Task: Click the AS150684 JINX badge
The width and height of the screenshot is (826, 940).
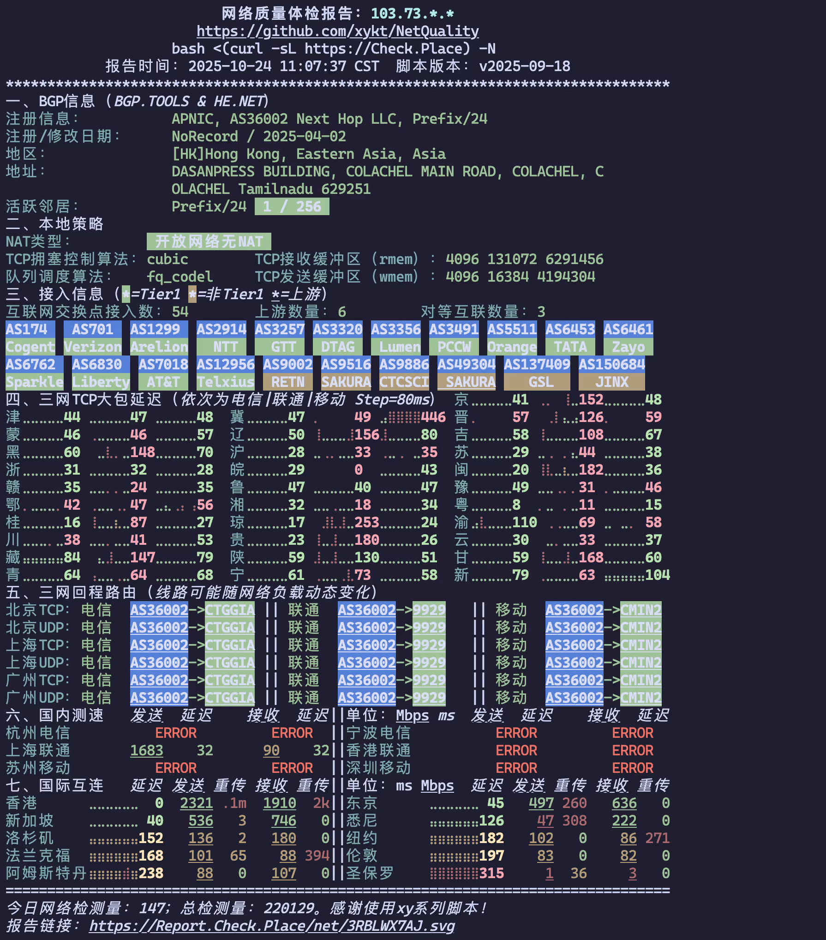Action: click(x=611, y=373)
